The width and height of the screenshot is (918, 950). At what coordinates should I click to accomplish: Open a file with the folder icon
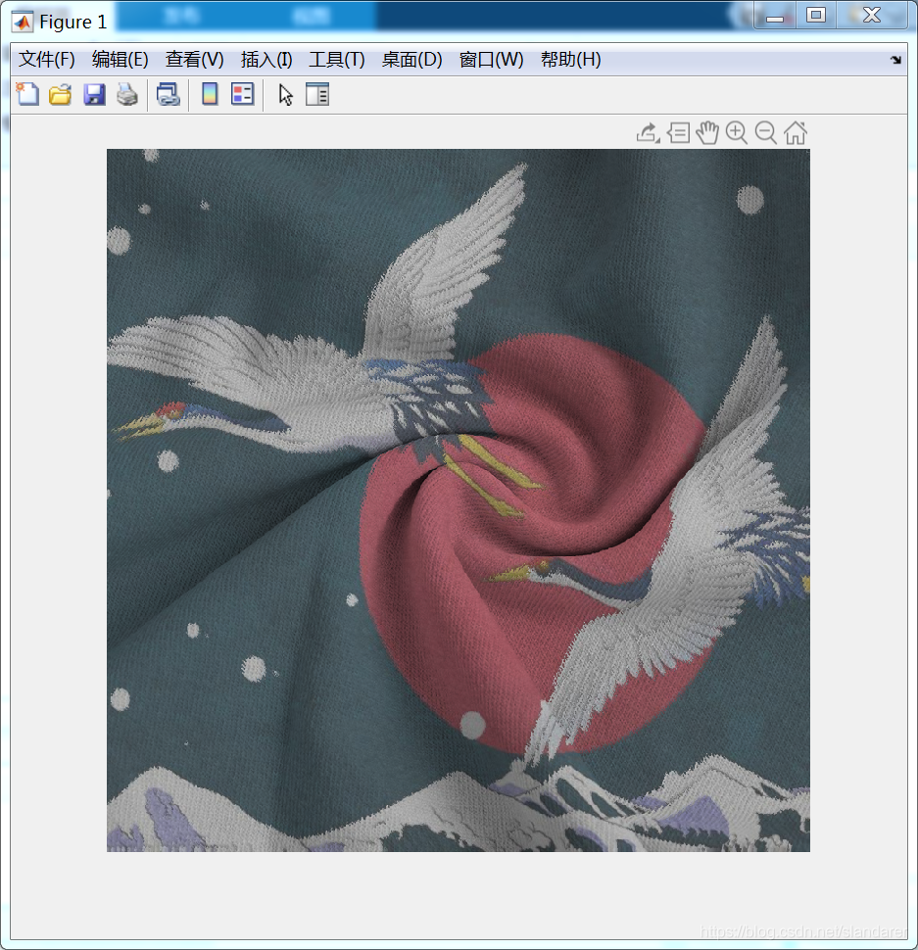click(x=60, y=95)
